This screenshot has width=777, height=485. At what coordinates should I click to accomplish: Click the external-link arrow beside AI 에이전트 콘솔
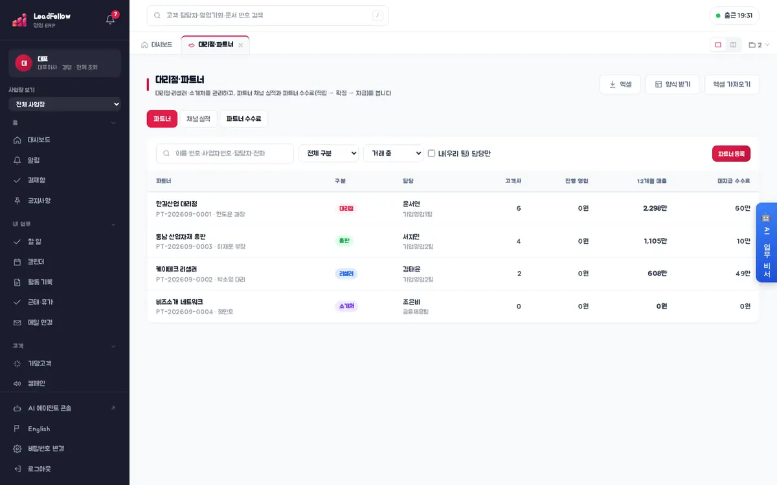(113, 408)
